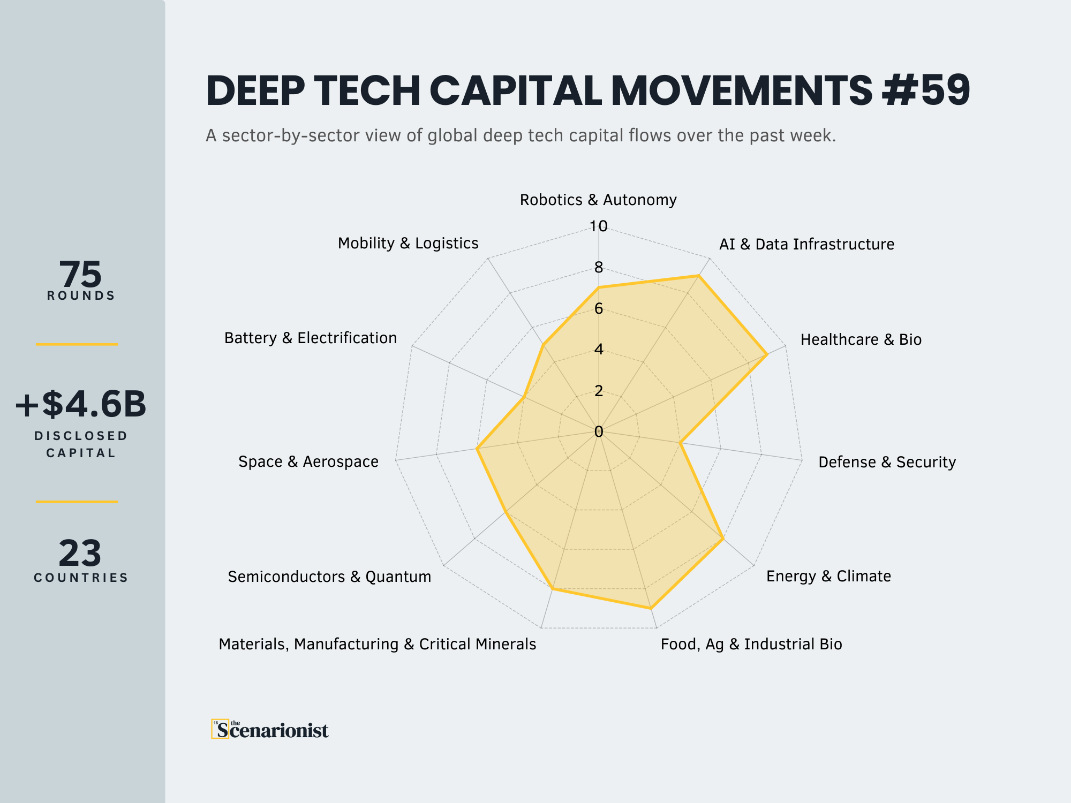
Task: Click the radar axis tick label 10
Action: (x=599, y=226)
